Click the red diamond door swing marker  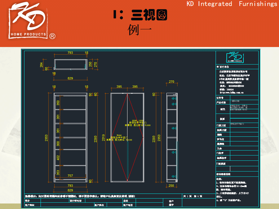(x=127, y=137)
